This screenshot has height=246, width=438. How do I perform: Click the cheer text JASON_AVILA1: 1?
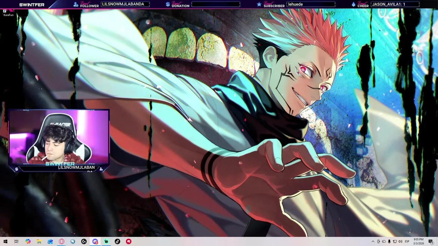click(389, 4)
